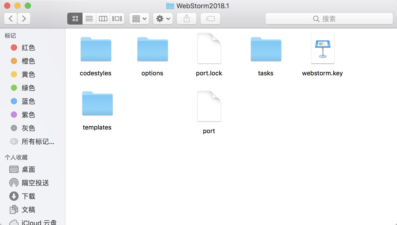
Task: Click the templates name label
Action: click(x=97, y=127)
